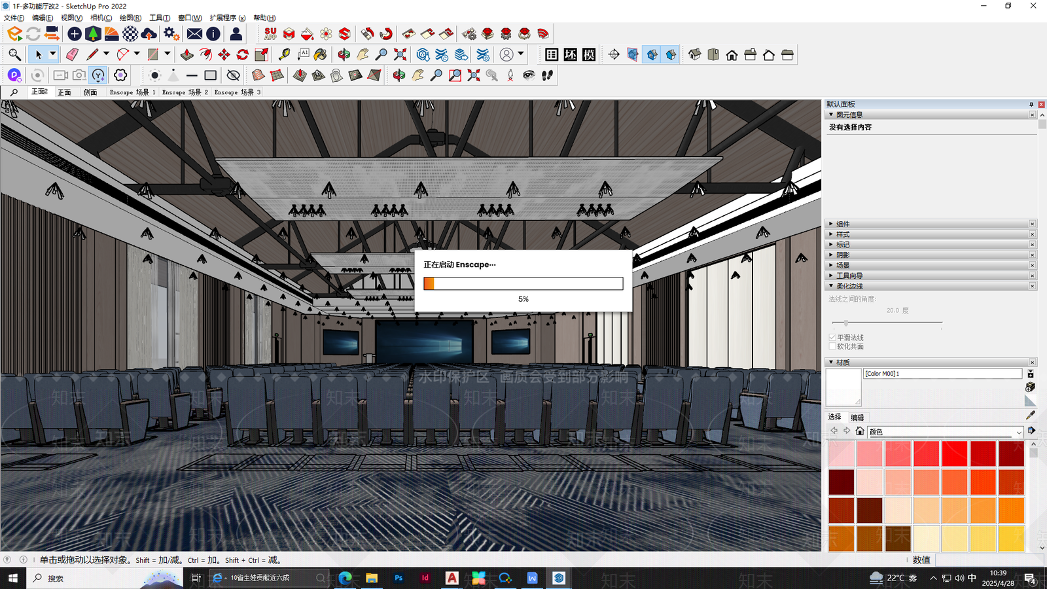This screenshot has height=589, width=1047.
Task: Switch to Iso house view icon
Action: [x=695, y=54]
